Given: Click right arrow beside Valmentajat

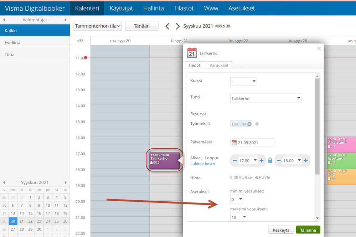Looking at the screenshot, I should click(66, 20).
